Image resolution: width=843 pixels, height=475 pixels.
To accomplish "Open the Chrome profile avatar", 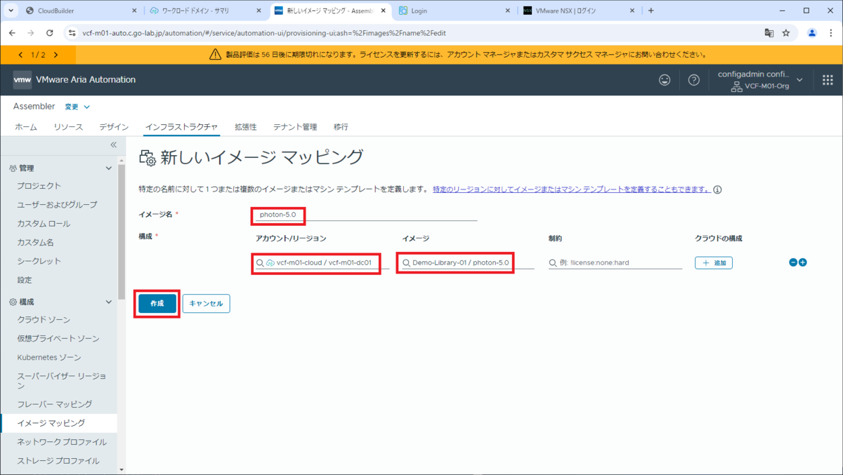I will click(812, 33).
